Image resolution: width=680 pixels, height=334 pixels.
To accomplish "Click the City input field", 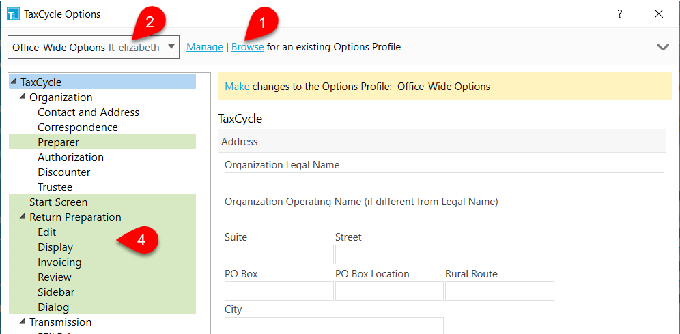I will [334, 326].
